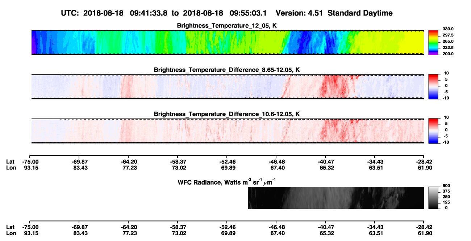
Task: Click the 'Brightness_Temperature_Difference_10.6-12.05, K' panel title
Action: pos(227,114)
